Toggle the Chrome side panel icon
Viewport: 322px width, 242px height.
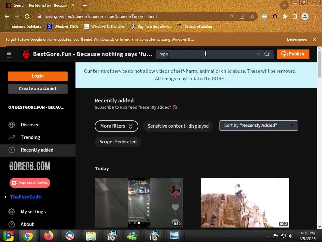pos(295,16)
